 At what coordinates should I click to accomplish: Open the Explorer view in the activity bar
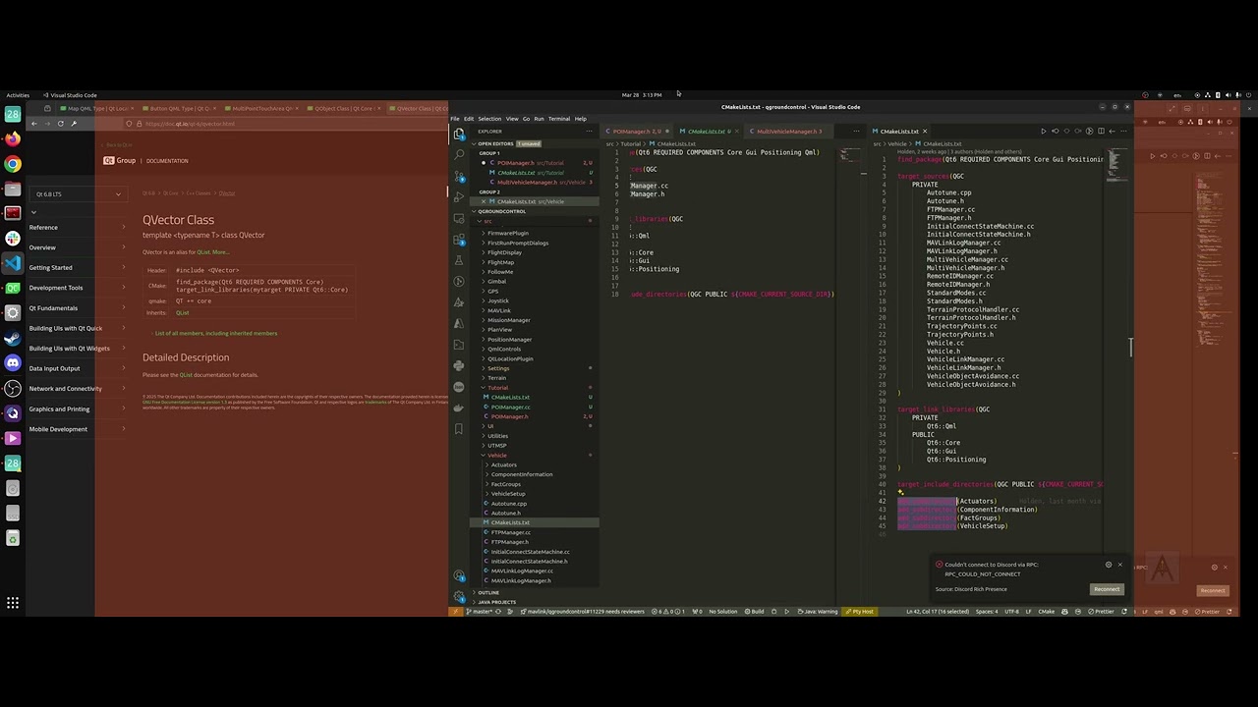click(459, 134)
